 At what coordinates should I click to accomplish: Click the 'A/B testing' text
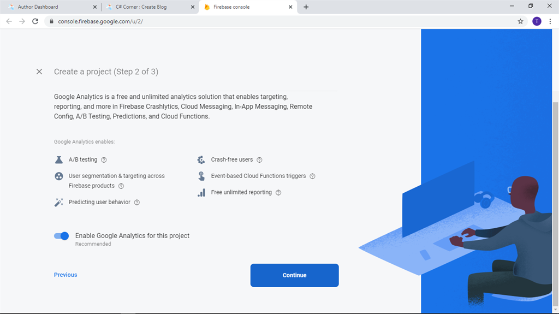[83, 159]
